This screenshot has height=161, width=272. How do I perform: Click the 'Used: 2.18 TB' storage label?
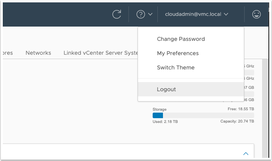coord(165,121)
